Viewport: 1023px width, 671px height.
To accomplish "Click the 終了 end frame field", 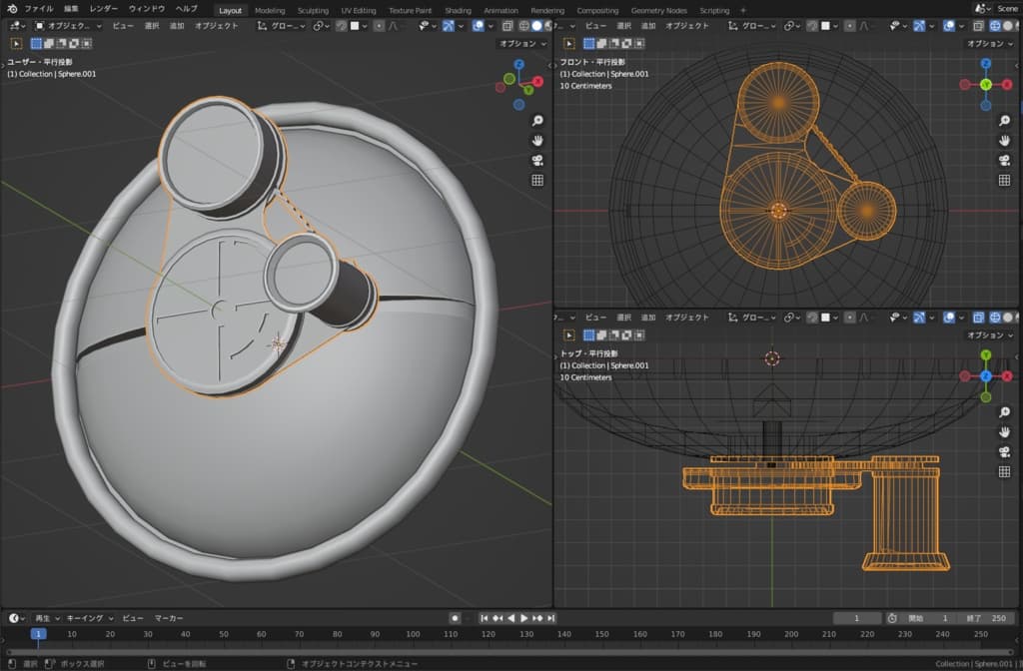I will pyautogui.click(x=987, y=618).
